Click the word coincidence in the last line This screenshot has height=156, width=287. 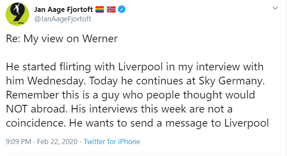click(x=36, y=123)
